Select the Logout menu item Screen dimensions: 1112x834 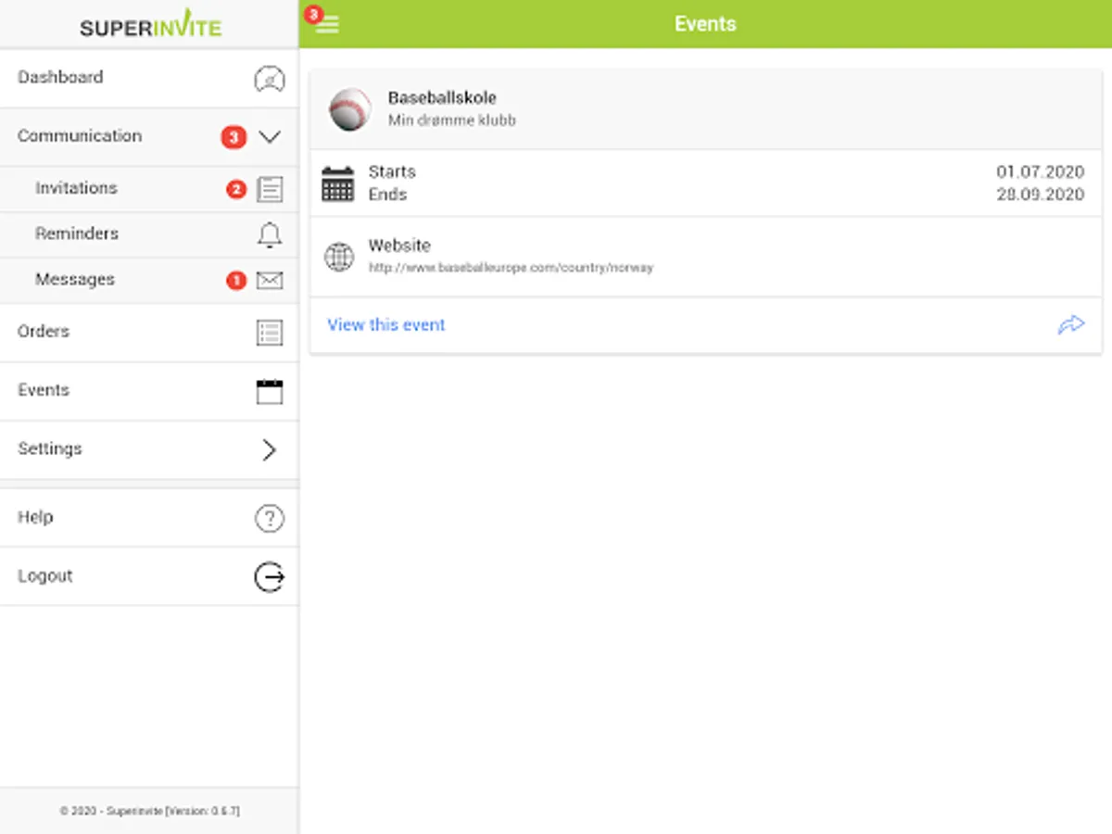tap(149, 576)
